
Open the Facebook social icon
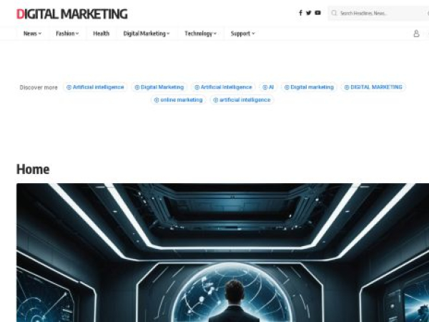click(x=300, y=13)
